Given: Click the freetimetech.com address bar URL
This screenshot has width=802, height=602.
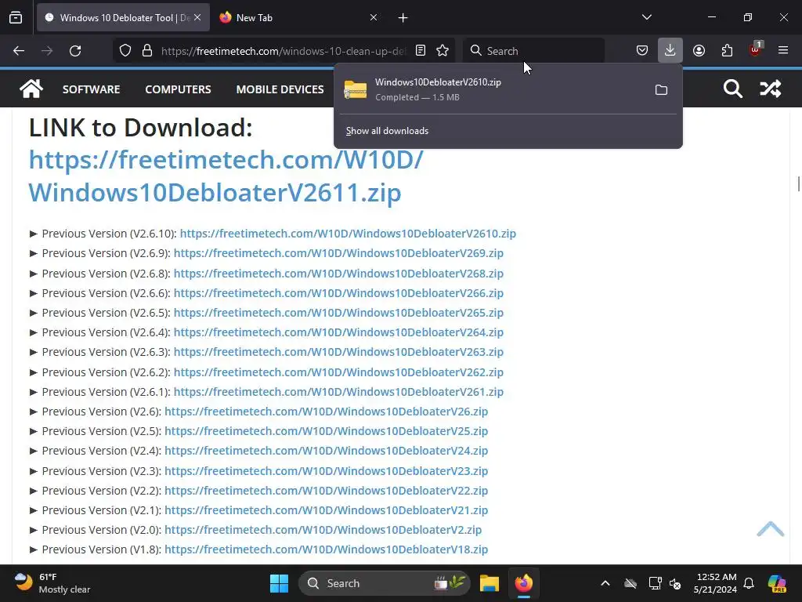Looking at the screenshot, I should 284,51.
